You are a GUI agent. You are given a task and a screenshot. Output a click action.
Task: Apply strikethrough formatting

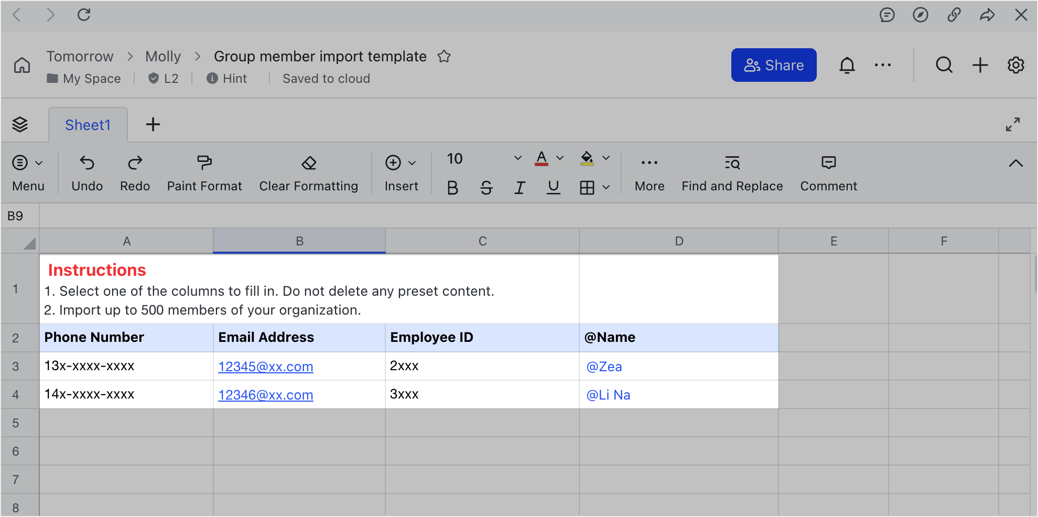tap(486, 188)
